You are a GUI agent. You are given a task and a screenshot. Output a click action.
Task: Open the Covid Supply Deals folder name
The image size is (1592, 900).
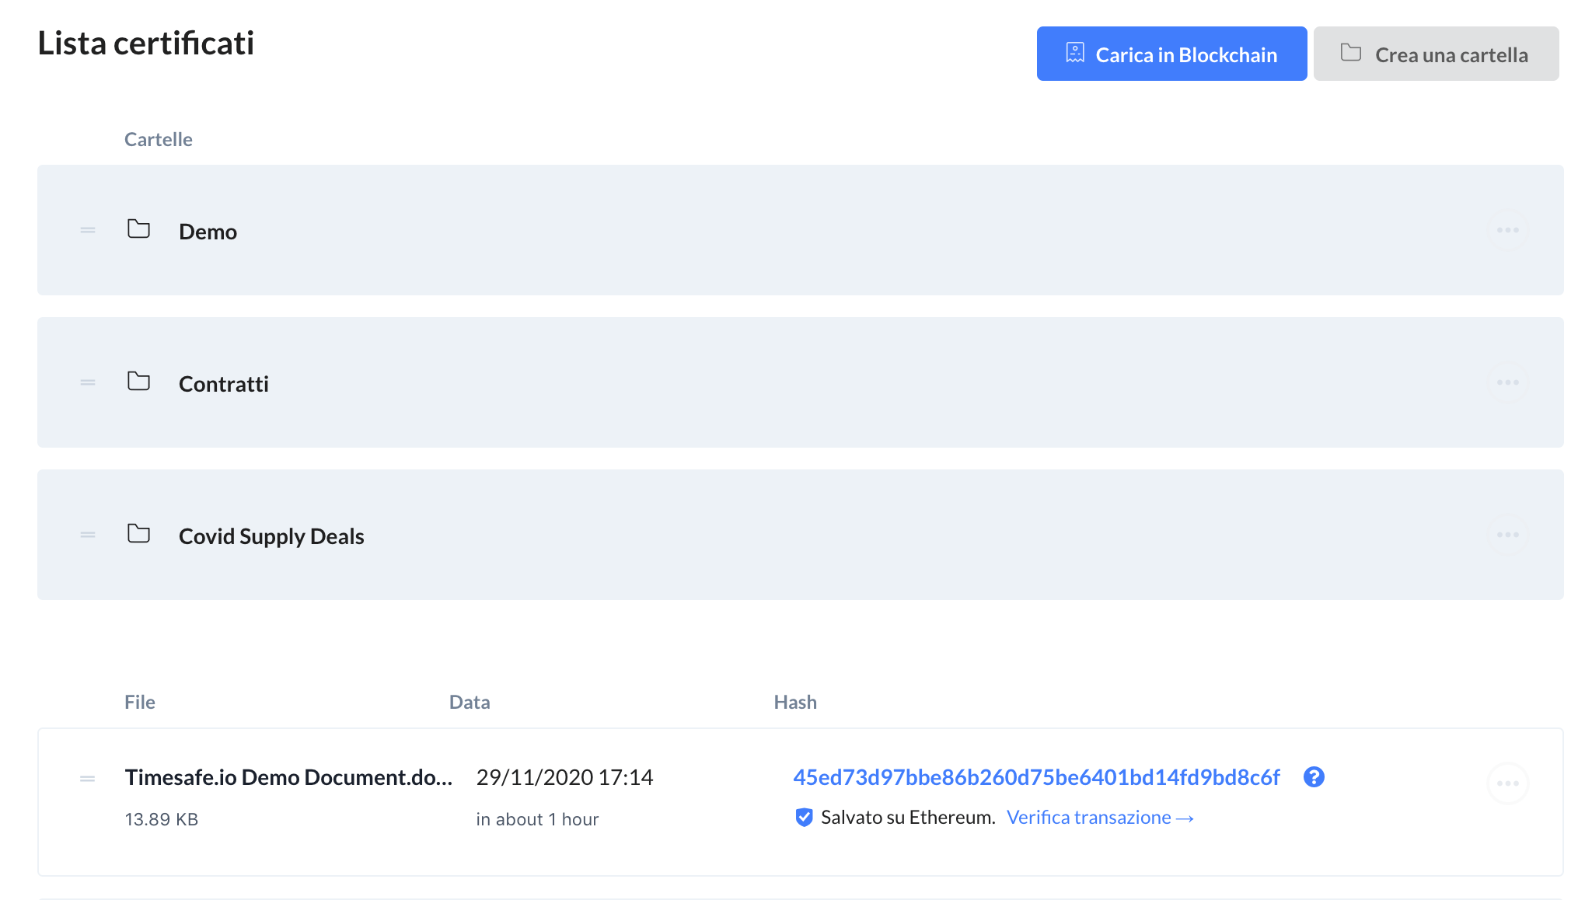271,536
